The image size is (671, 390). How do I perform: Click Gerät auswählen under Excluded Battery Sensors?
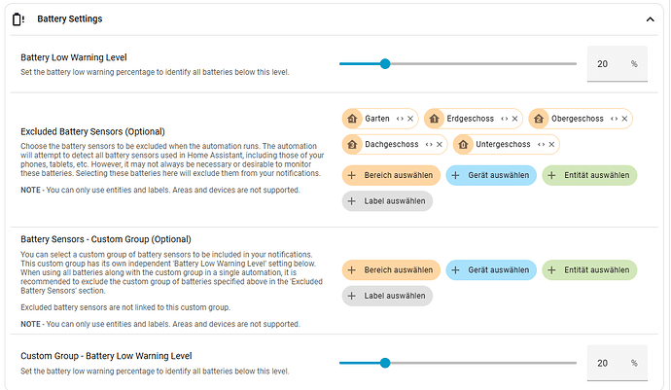click(x=490, y=176)
